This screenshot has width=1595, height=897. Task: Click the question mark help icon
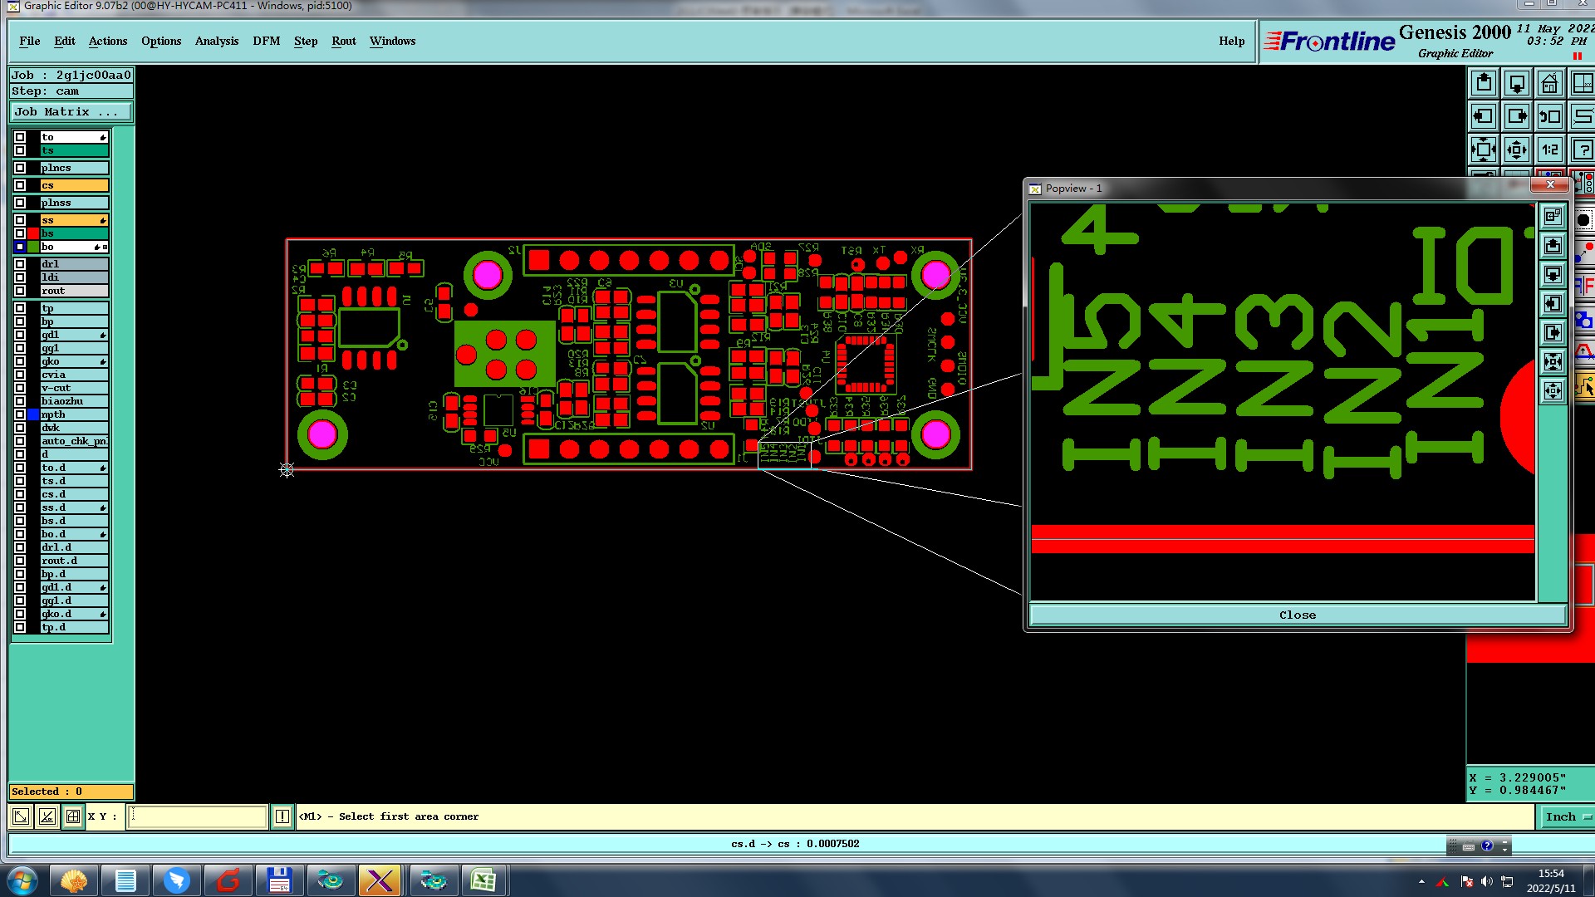(x=1583, y=149)
